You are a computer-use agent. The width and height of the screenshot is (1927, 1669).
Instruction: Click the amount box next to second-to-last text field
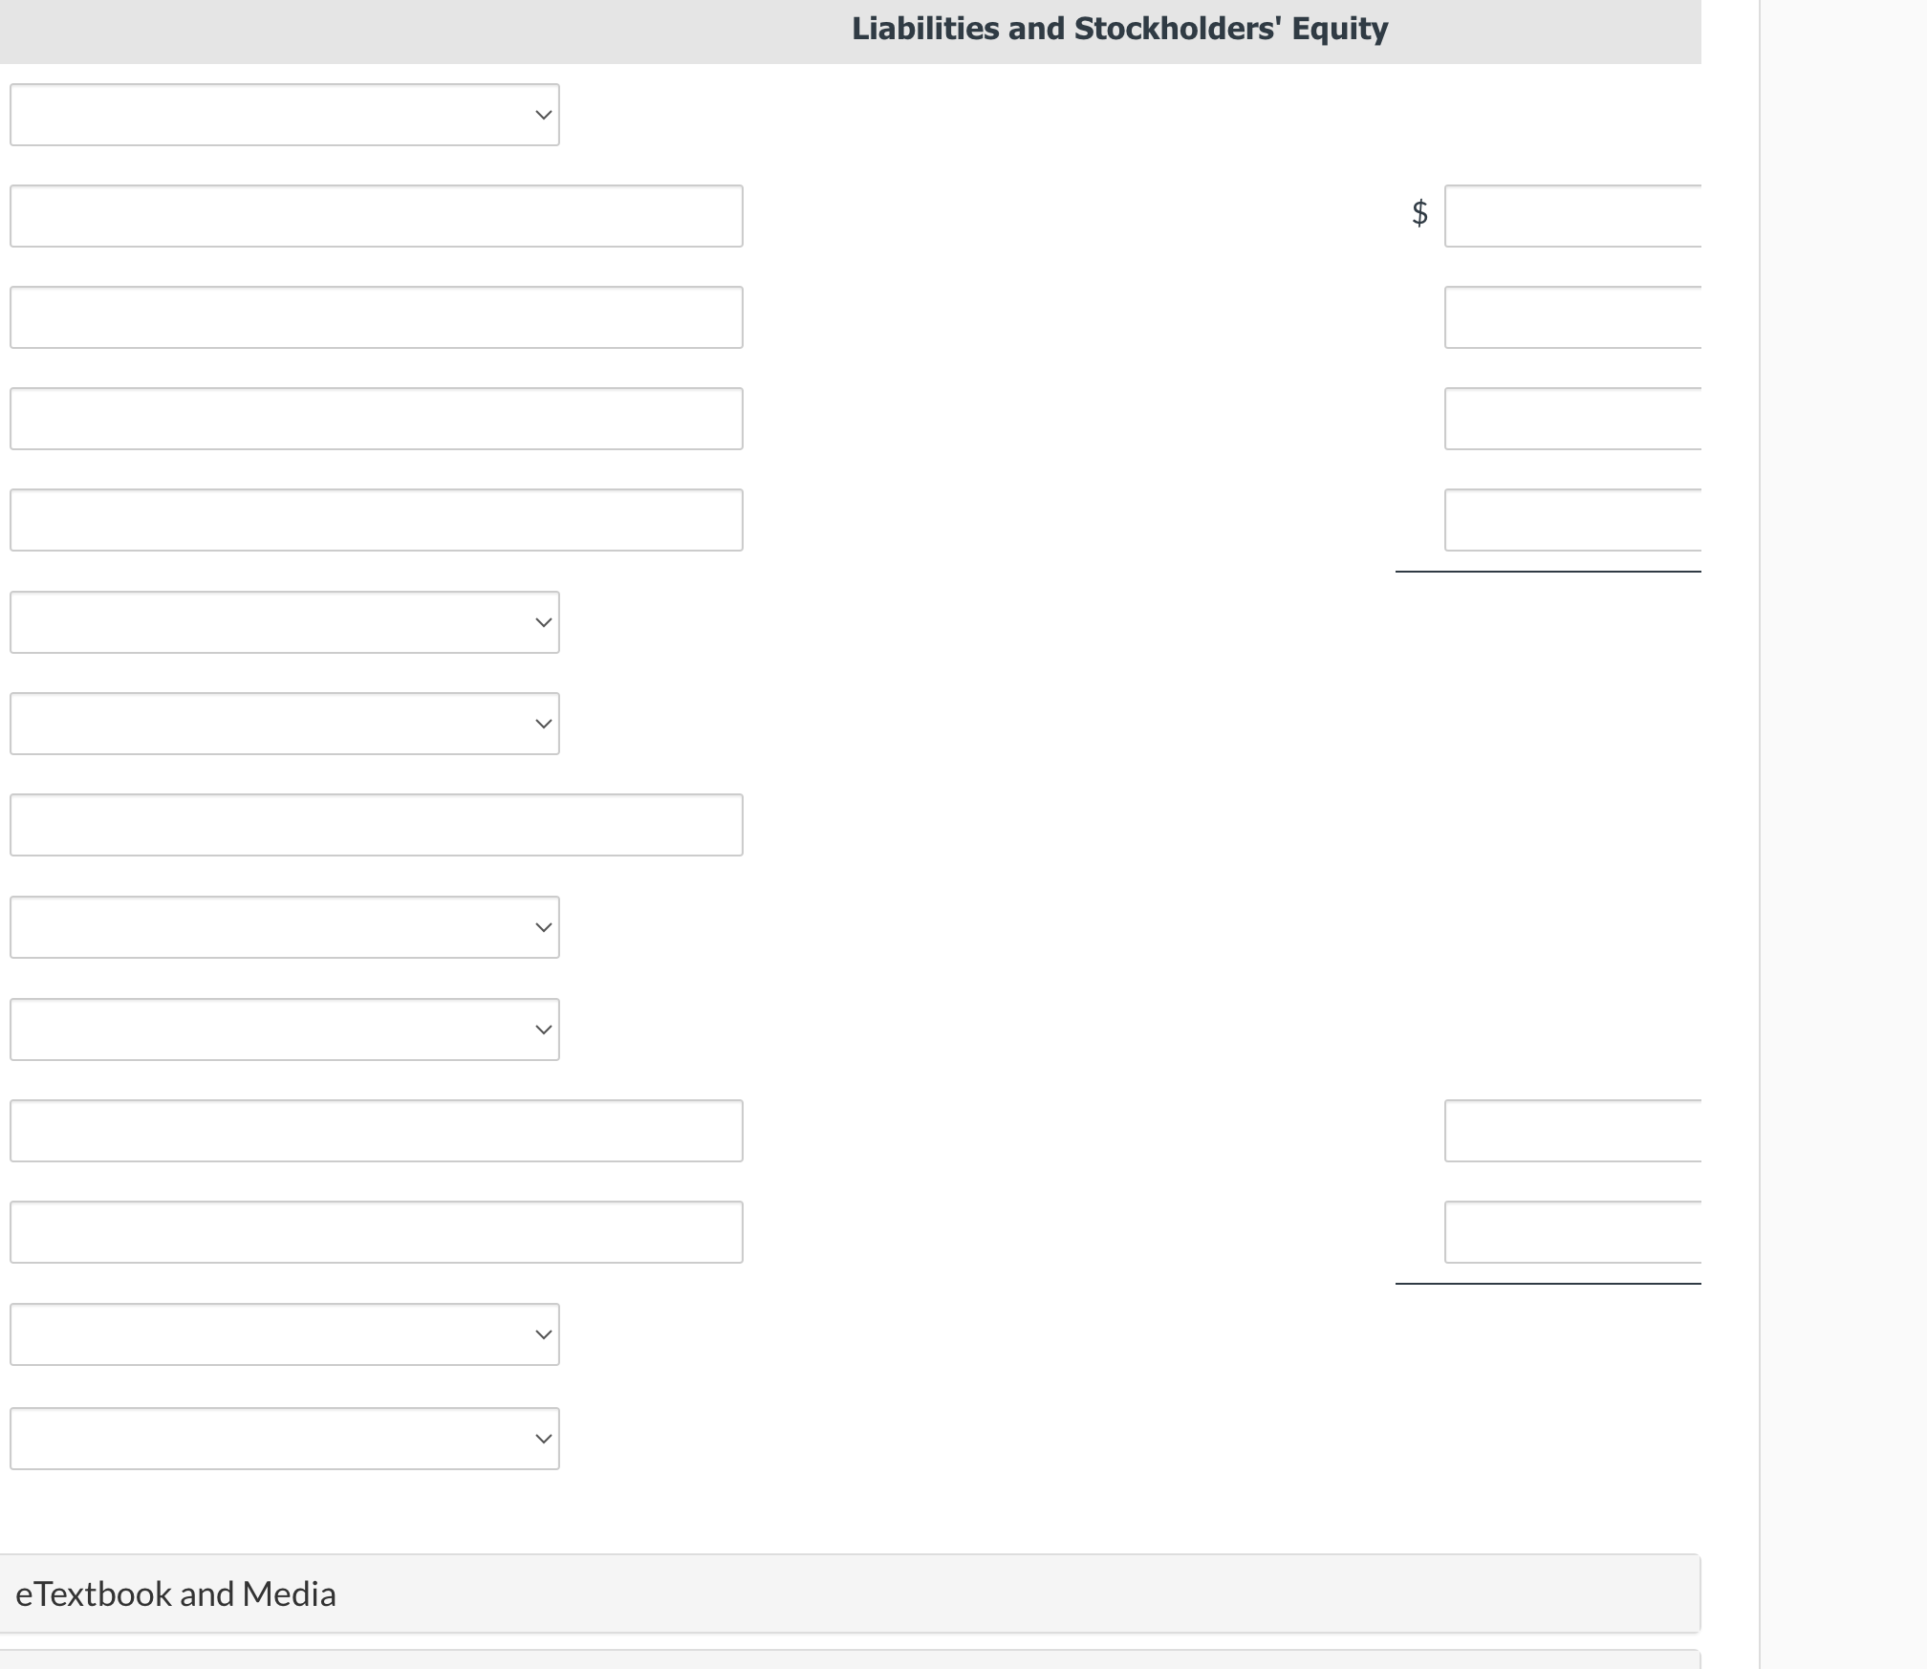(x=1573, y=1131)
